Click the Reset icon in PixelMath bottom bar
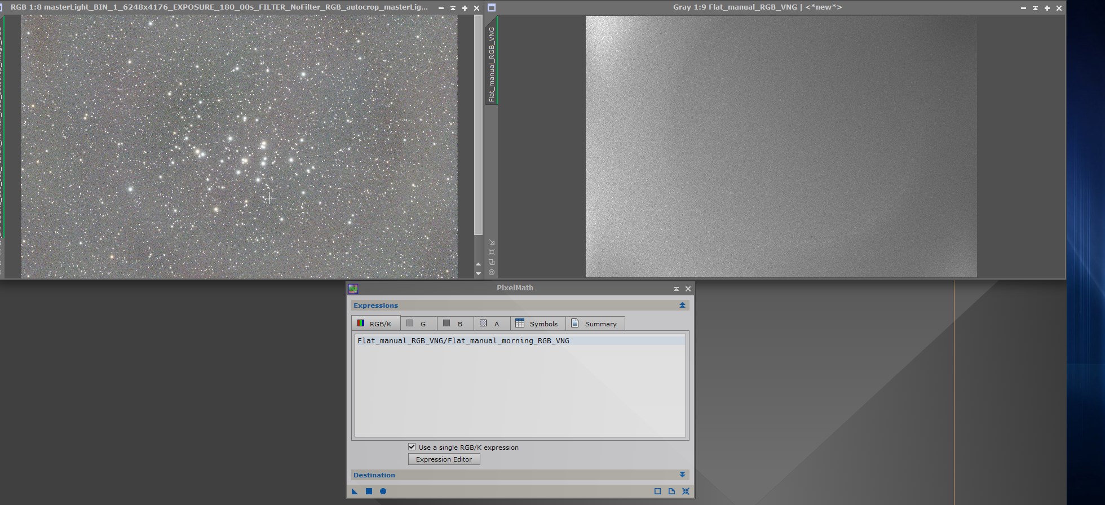 point(686,491)
